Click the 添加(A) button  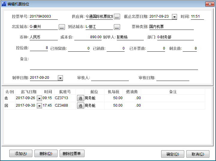pyautogui.click(x=21, y=154)
